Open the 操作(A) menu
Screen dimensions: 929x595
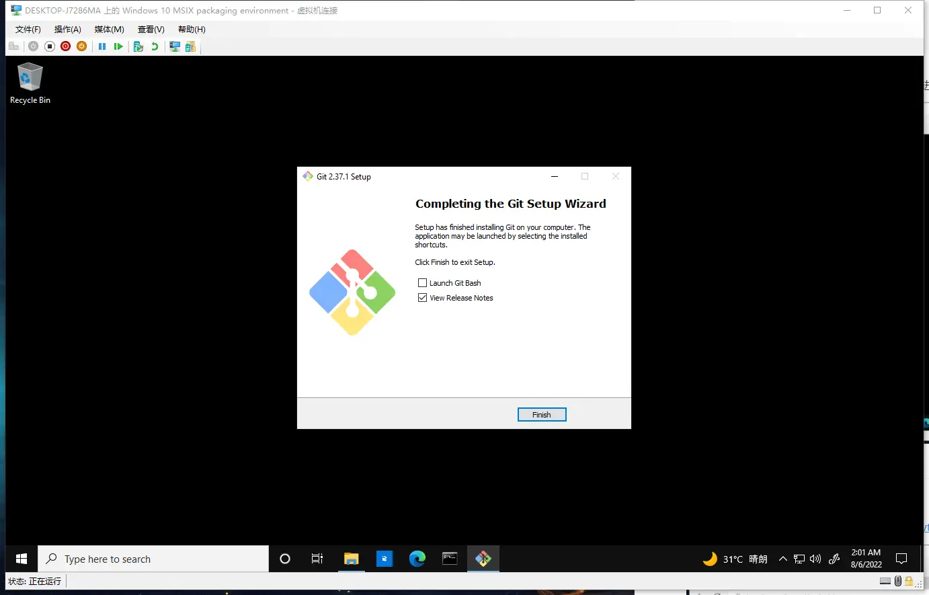pos(67,30)
